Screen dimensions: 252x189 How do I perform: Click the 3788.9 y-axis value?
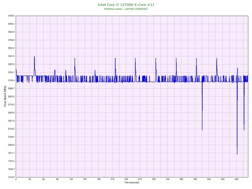[11, 40]
